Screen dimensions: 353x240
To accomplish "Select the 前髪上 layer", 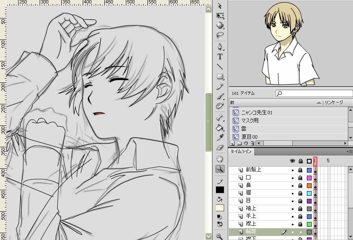I will (253, 170).
